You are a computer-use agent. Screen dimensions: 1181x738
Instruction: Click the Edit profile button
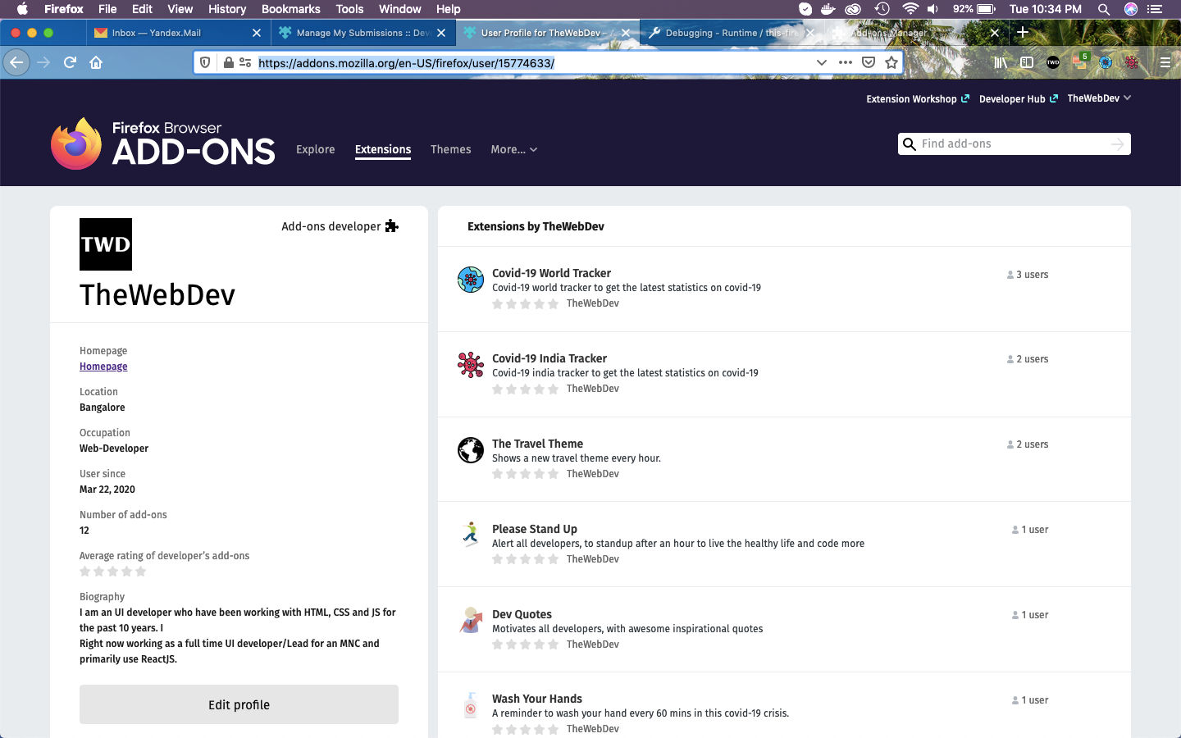click(239, 704)
